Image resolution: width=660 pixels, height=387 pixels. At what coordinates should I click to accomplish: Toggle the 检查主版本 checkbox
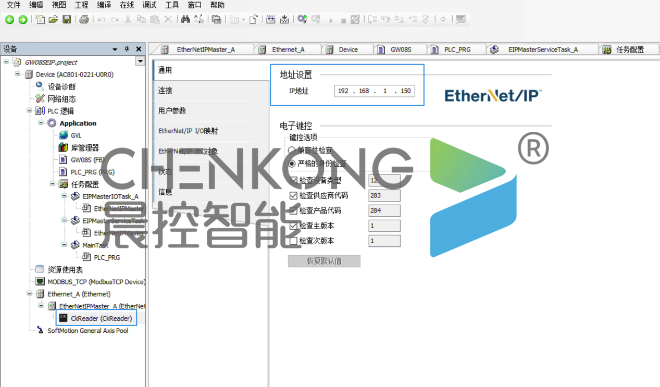tap(293, 226)
